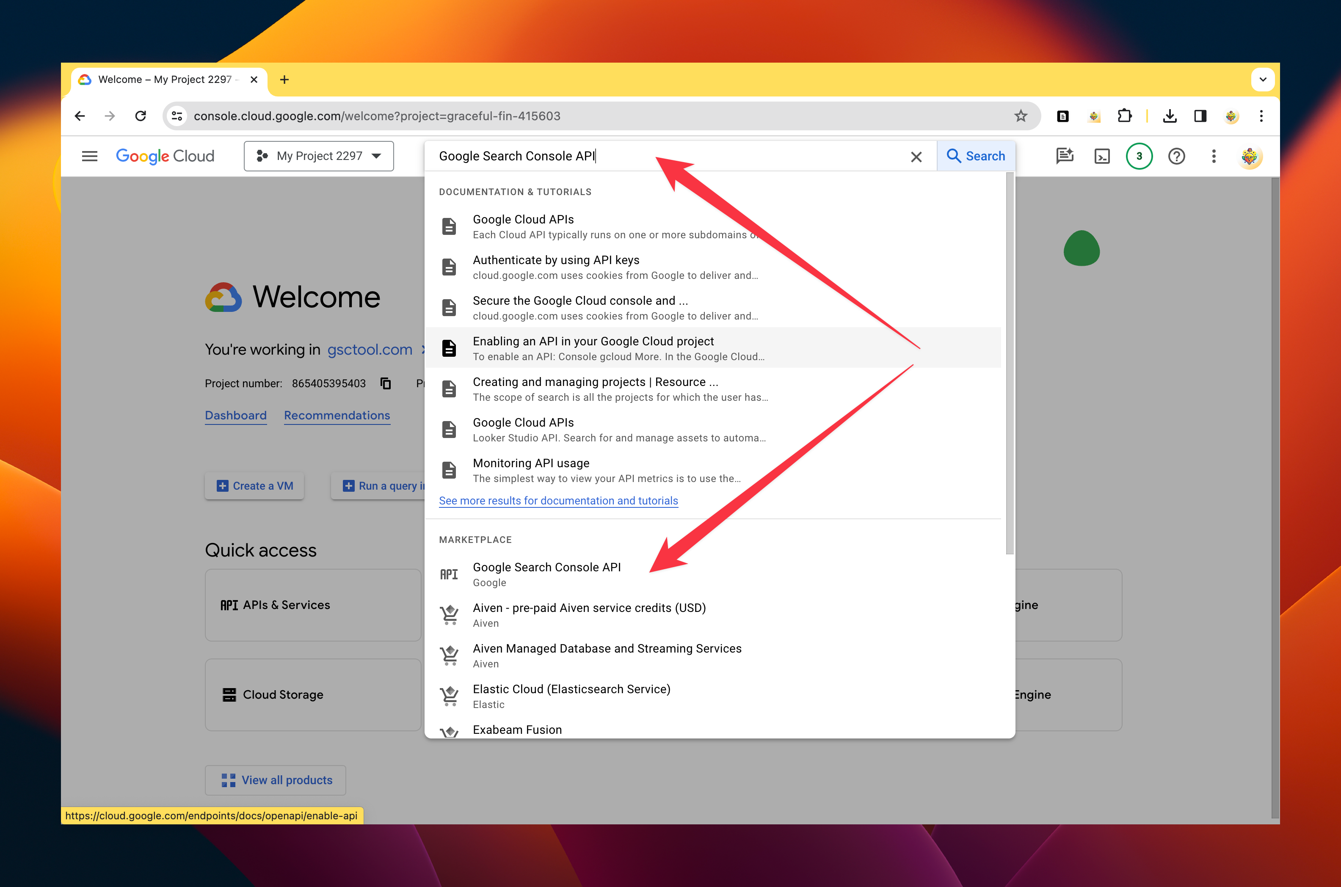This screenshot has width=1341, height=887.
Task: Activate Cloud Shell terminal icon
Action: point(1102,156)
